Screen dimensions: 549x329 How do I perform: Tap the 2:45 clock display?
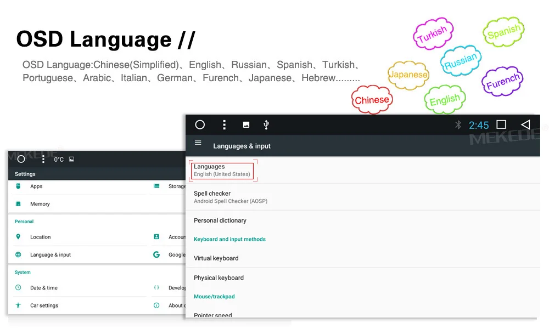point(479,125)
